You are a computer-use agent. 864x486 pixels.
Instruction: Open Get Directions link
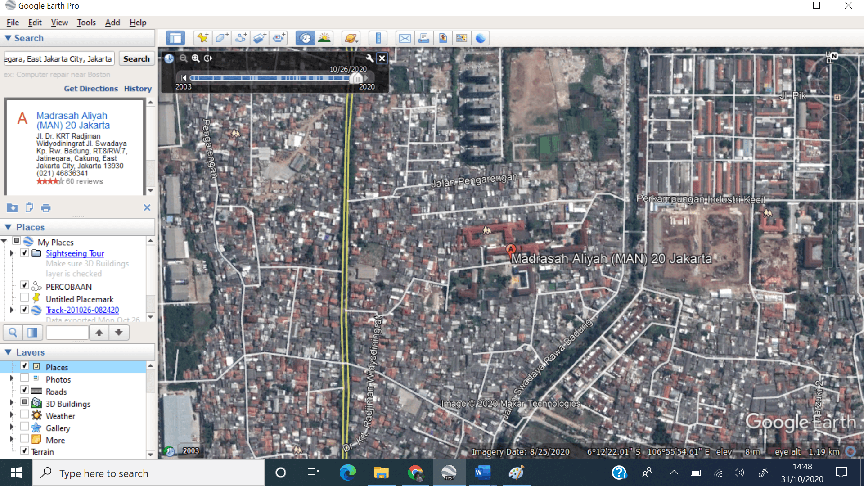tap(91, 89)
